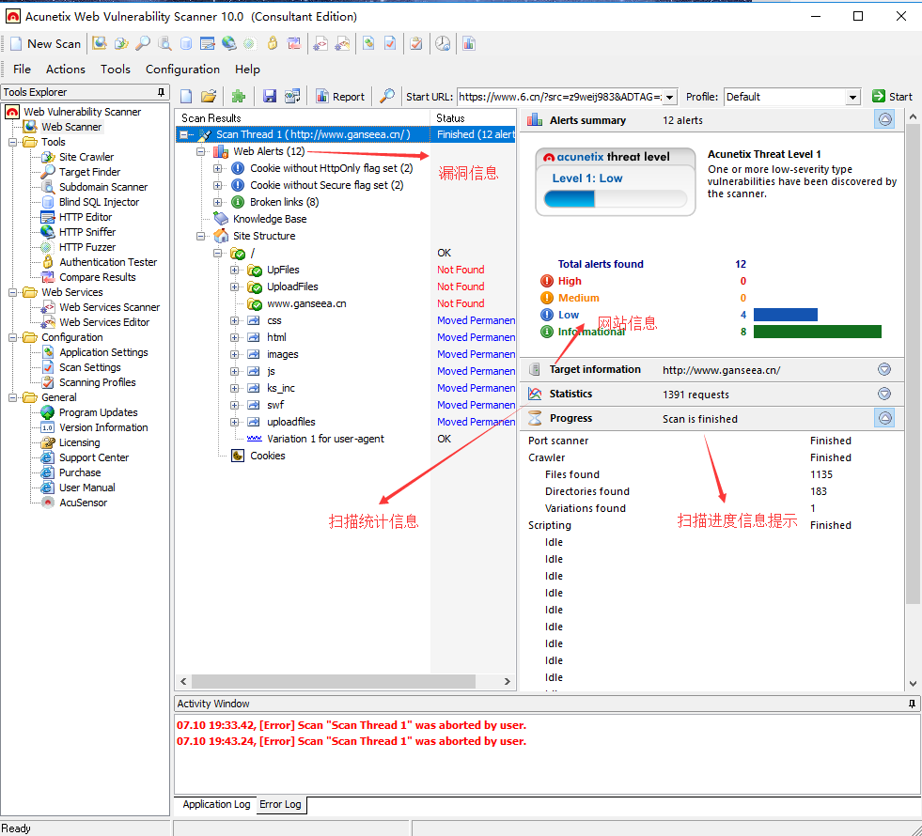Collapse the Alerts summary section chevron
The image size is (922, 836).
coord(885,120)
